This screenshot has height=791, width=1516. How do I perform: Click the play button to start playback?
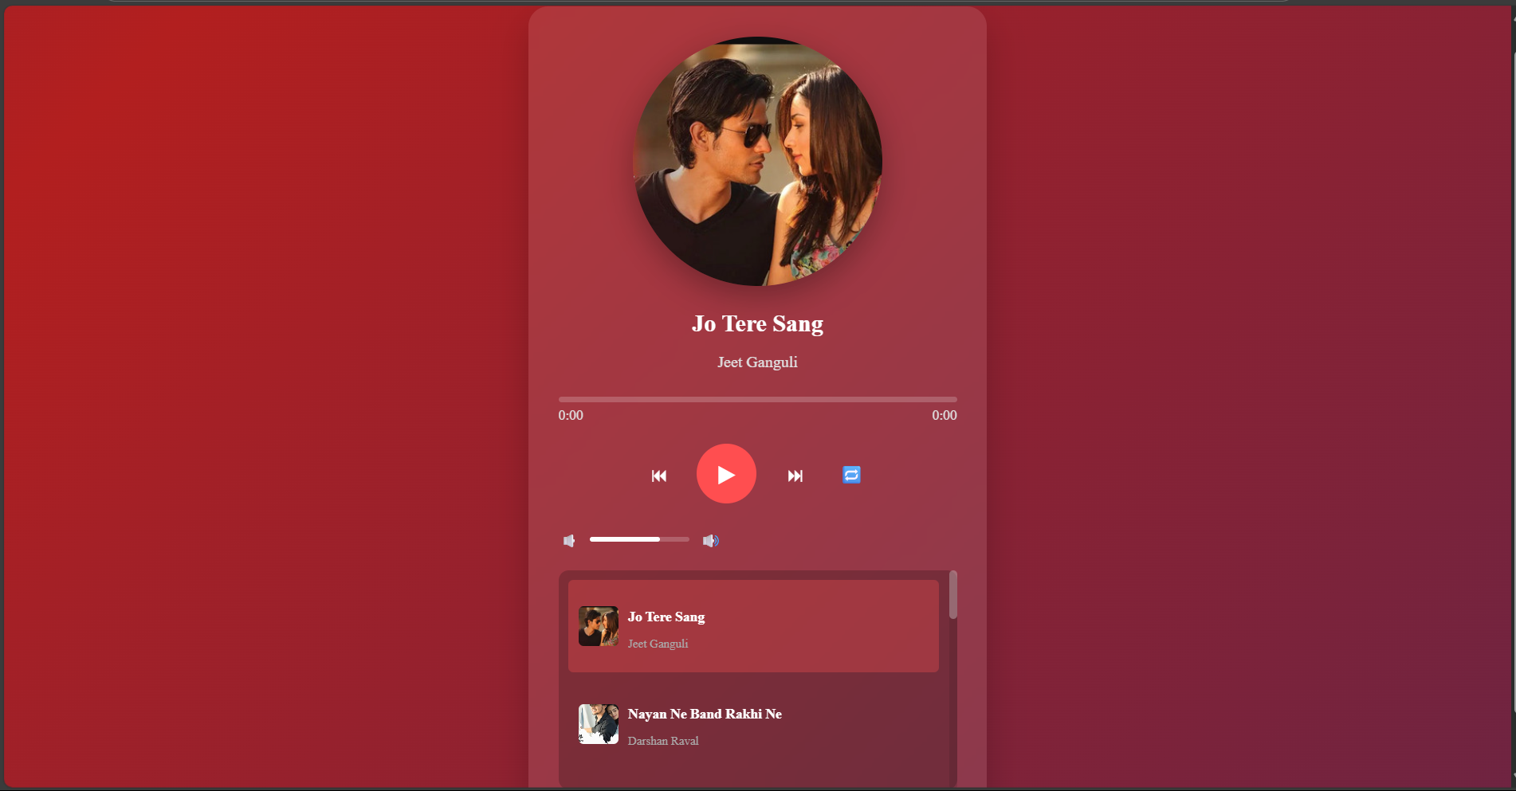pyautogui.click(x=726, y=474)
